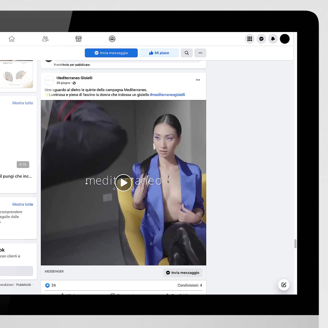Open the Friends icon in top navigation
This screenshot has width=328, height=328.
tap(45, 39)
